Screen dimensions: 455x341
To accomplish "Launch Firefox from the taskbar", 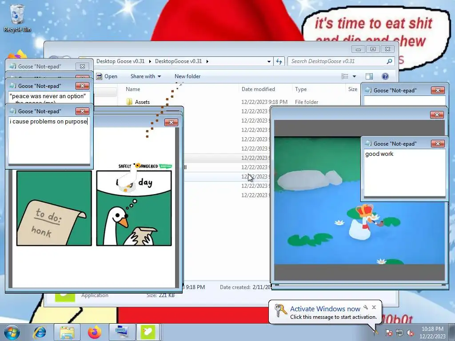I will point(95,332).
